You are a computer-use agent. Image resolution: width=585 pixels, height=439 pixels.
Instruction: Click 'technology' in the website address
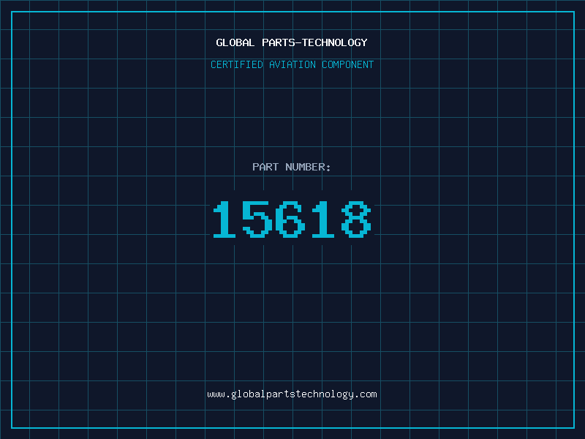[325, 394]
